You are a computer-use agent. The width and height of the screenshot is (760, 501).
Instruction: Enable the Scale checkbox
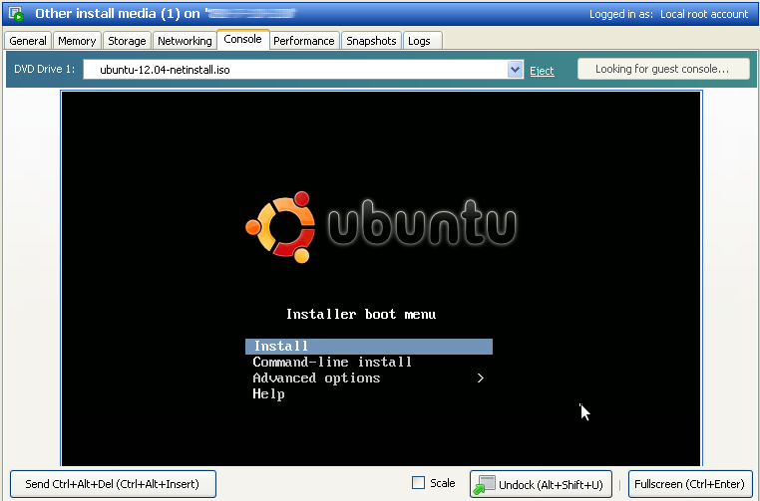point(418,483)
